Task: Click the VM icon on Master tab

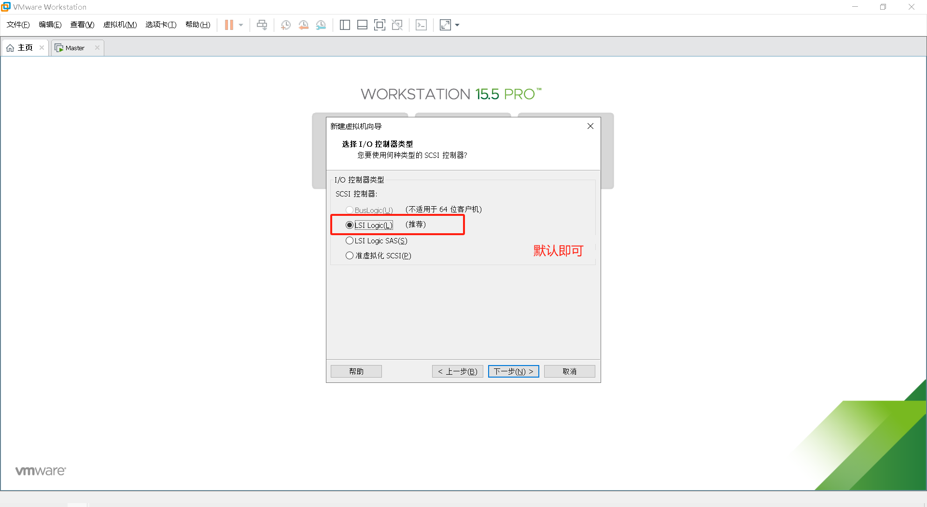Action: point(59,48)
